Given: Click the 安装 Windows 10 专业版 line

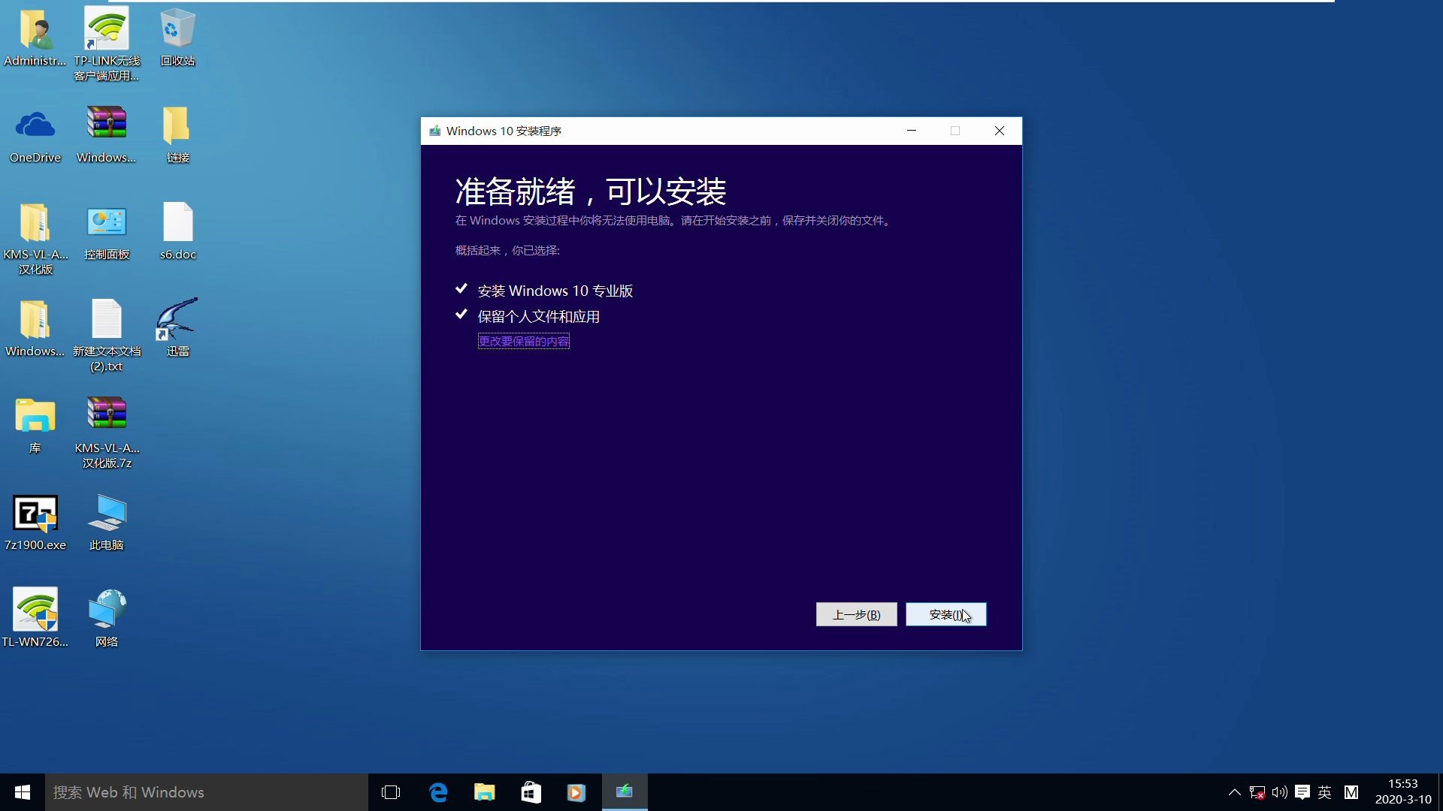Looking at the screenshot, I should [x=555, y=291].
